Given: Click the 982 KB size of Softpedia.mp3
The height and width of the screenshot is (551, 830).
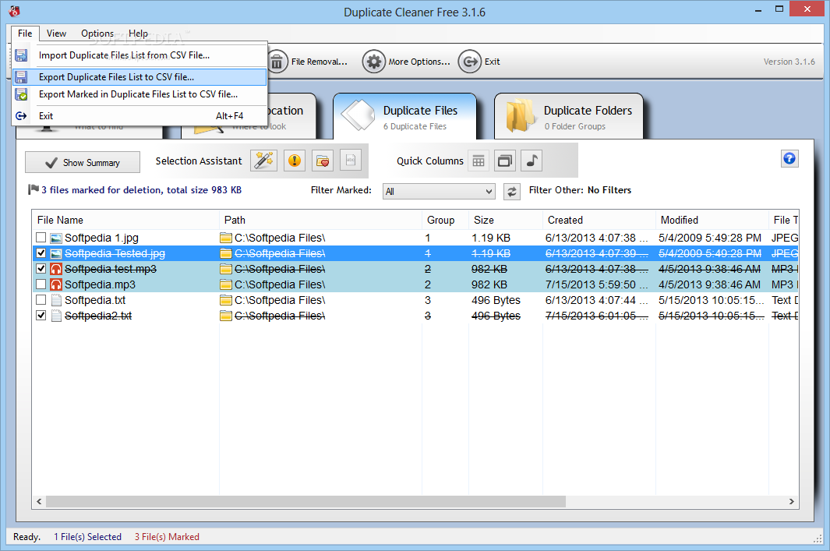Looking at the screenshot, I should click(x=489, y=284).
